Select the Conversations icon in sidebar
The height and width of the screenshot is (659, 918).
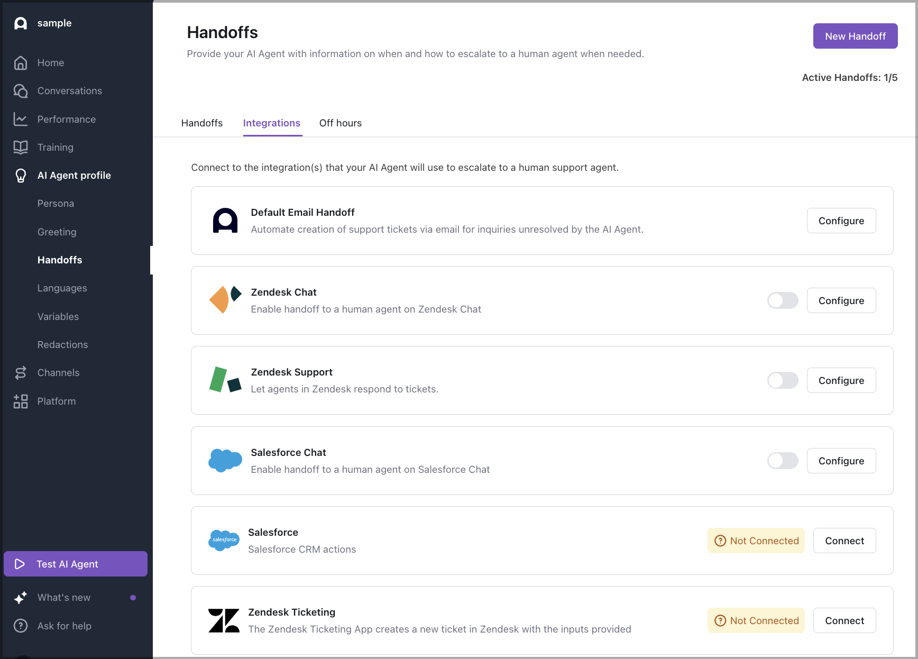(21, 90)
